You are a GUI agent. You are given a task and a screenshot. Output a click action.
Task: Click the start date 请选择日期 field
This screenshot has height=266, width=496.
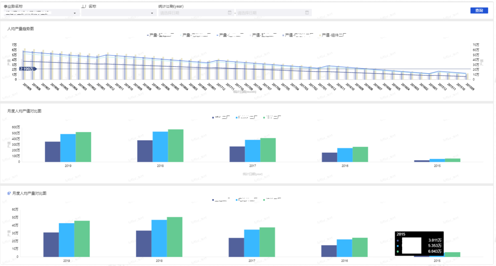coord(196,12)
